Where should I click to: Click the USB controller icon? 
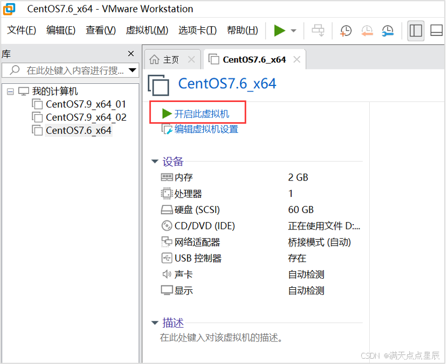pos(166,258)
